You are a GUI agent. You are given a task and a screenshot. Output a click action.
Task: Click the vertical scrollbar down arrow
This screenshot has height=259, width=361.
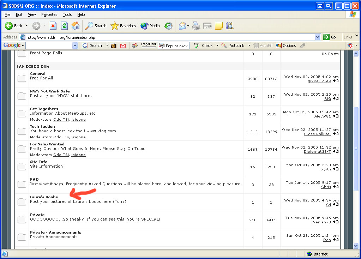click(356, 246)
